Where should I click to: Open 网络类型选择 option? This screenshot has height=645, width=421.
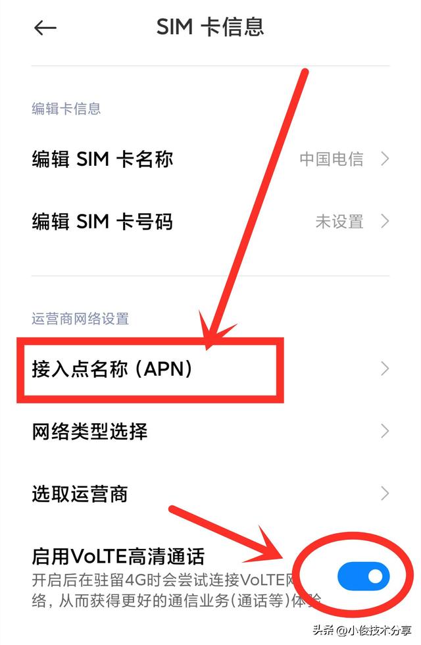click(x=210, y=432)
